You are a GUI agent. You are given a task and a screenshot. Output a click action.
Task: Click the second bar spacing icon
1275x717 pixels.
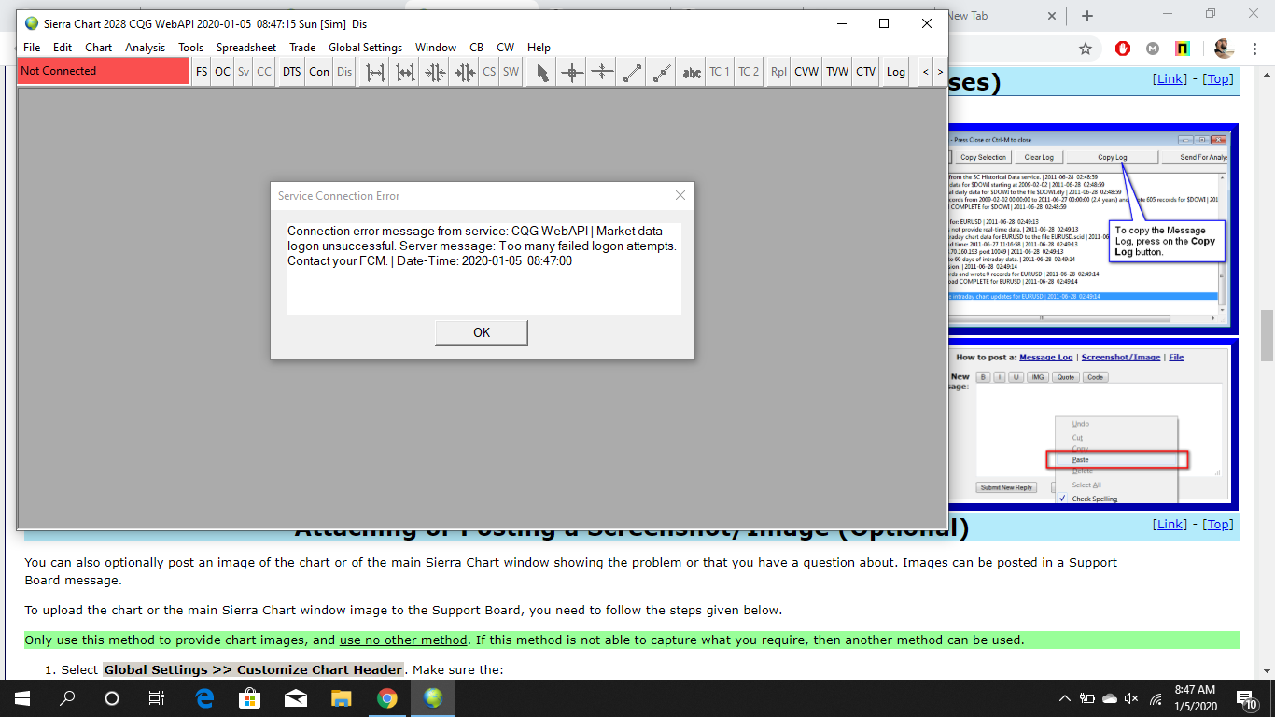point(405,72)
